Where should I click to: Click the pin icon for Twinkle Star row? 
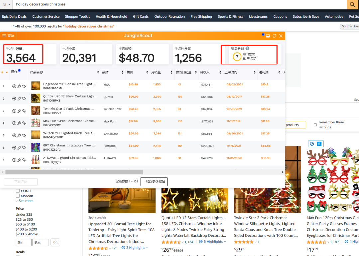click(19, 111)
